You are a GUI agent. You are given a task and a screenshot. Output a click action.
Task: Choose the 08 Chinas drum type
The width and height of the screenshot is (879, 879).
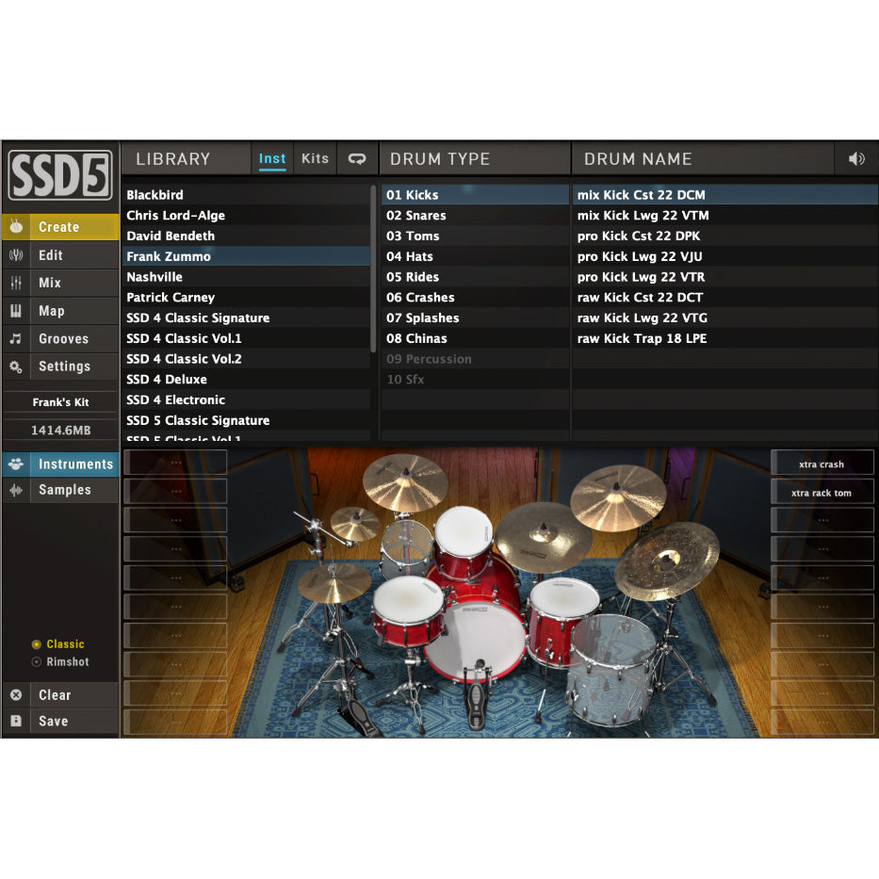click(x=475, y=338)
